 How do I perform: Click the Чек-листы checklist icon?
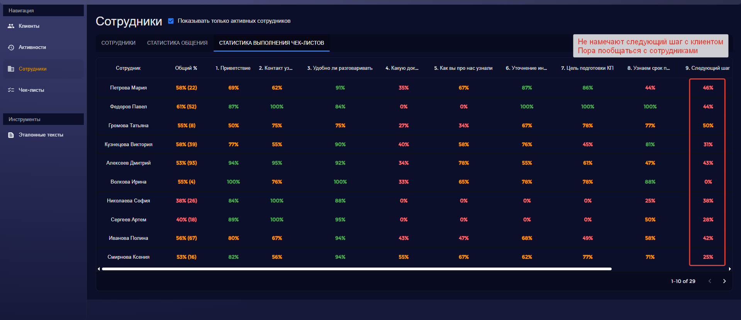[11, 90]
